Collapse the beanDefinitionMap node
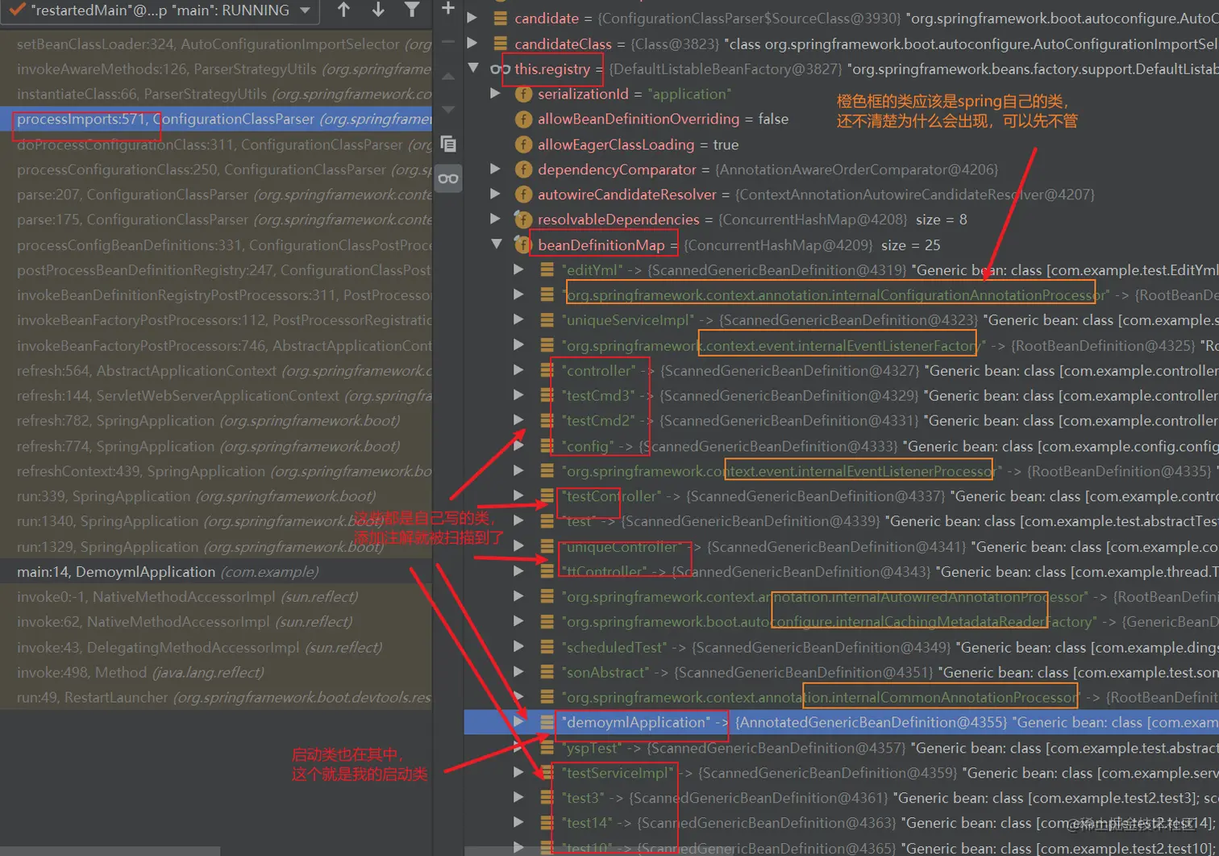 click(x=497, y=244)
